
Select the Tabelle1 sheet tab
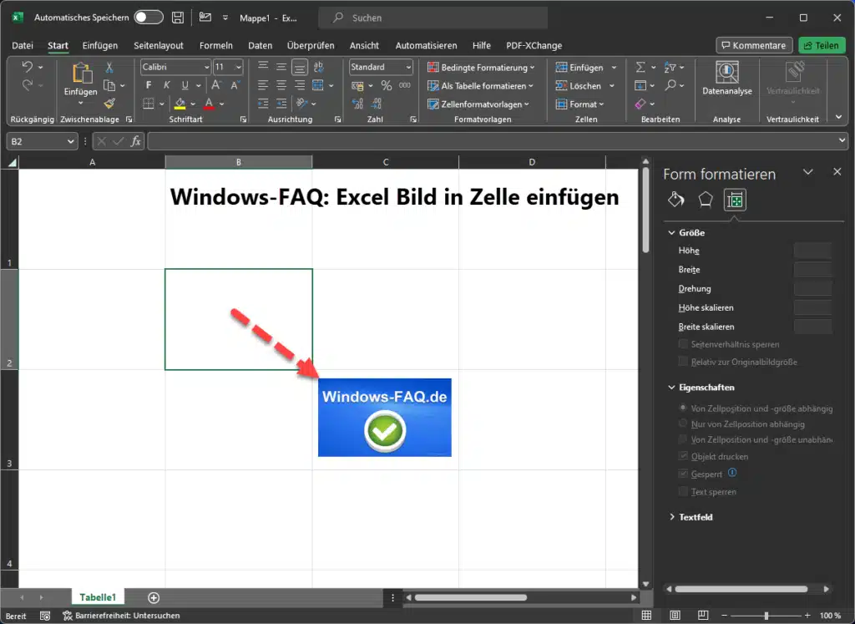(x=98, y=597)
